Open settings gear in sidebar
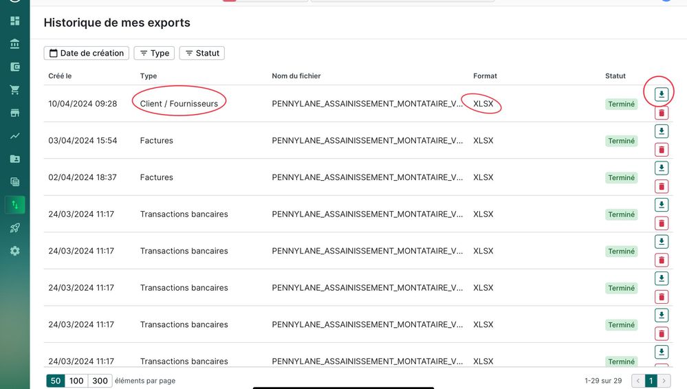 (14, 251)
